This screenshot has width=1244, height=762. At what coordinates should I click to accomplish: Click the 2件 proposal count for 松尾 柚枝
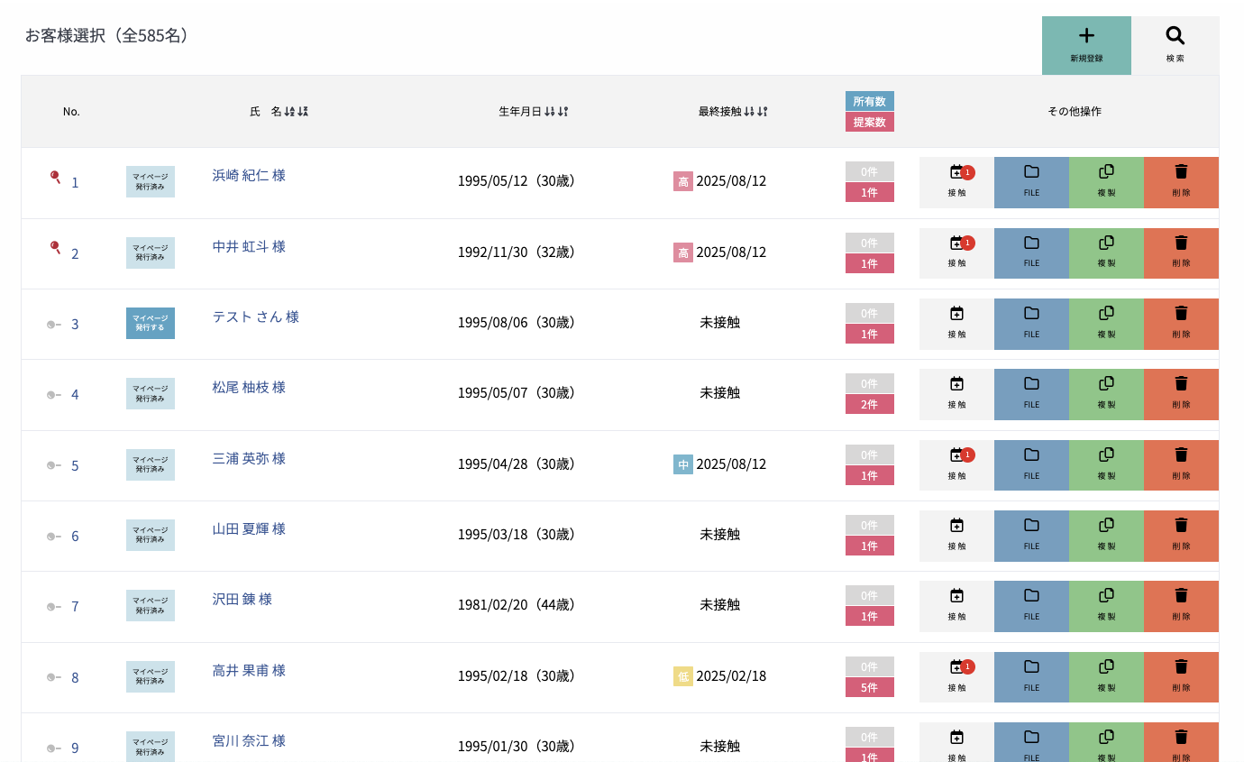pyautogui.click(x=870, y=404)
